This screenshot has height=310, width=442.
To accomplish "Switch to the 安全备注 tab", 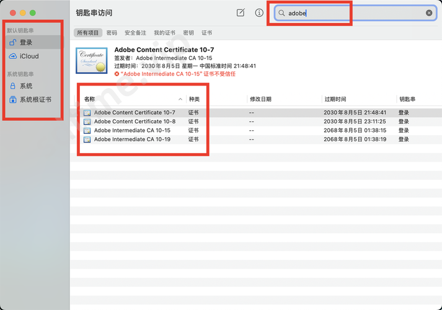I will (135, 33).
